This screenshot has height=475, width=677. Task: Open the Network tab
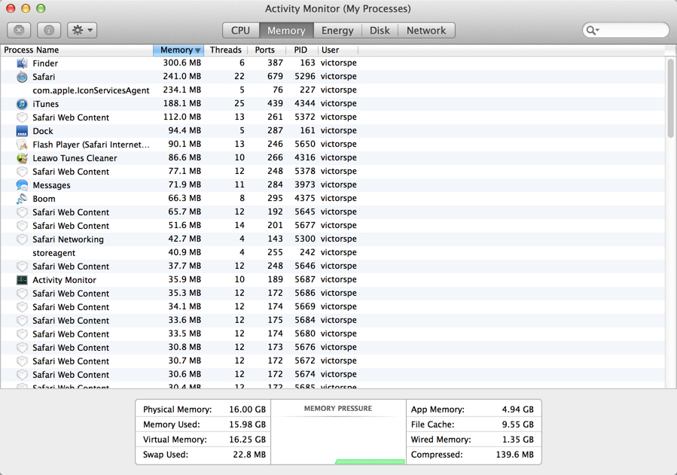tap(426, 30)
